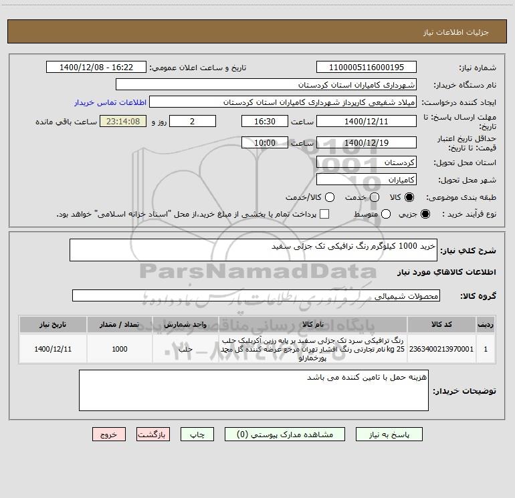
Task: Select the کالا/خدمت radio button
Action: point(330,197)
